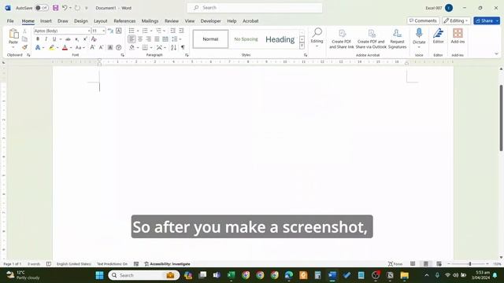Switch to the References tab
Image resolution: width=504 pixels, height=283 pixels.
point(124,21)
